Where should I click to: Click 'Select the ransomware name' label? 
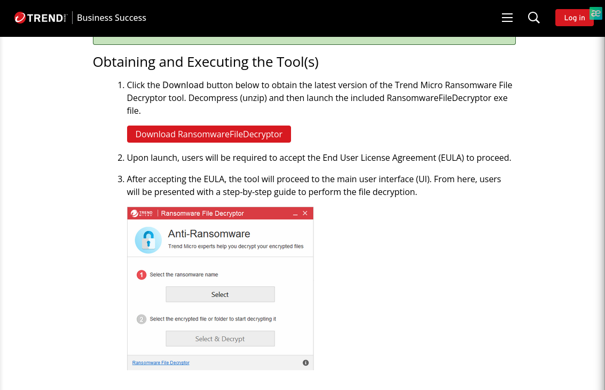click(184, 275)
